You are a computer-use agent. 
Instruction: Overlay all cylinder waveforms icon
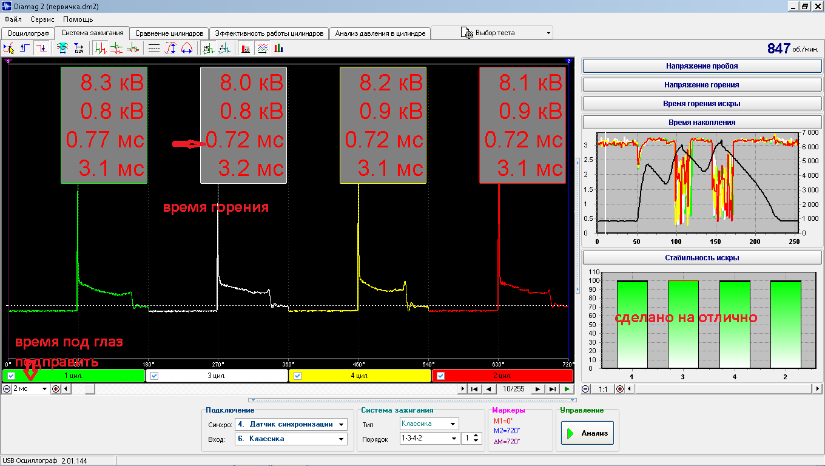tap(132, 49)
